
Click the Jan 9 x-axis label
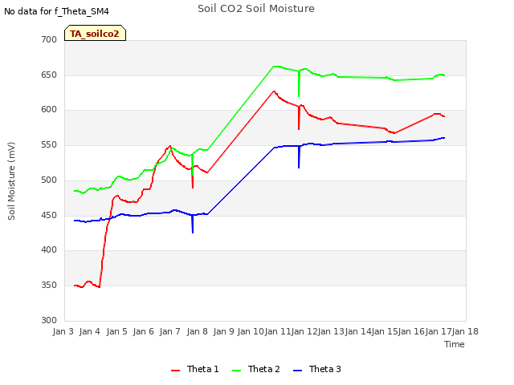(x=224, y=331)
